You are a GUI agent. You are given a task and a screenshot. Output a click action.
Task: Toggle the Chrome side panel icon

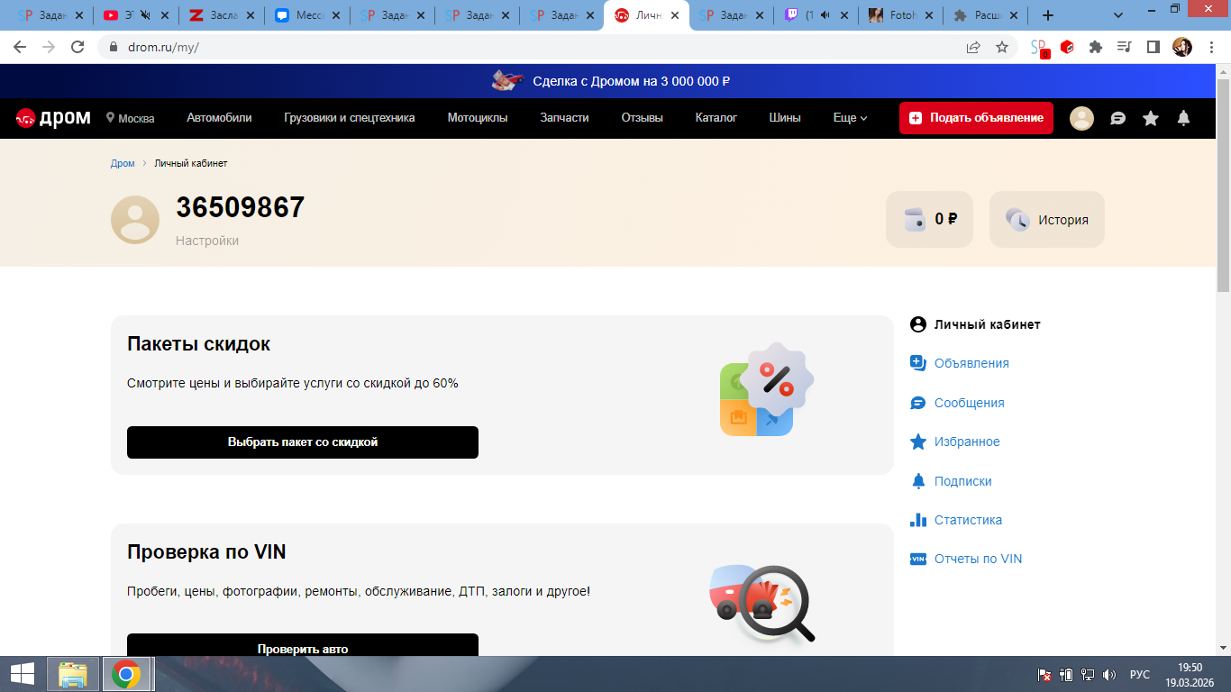tap(1153, 47)
